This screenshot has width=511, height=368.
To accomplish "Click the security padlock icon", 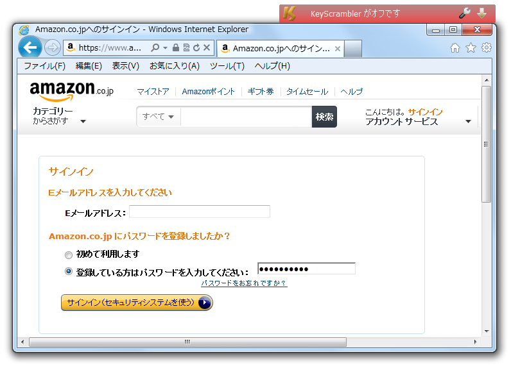I will 176,48.
